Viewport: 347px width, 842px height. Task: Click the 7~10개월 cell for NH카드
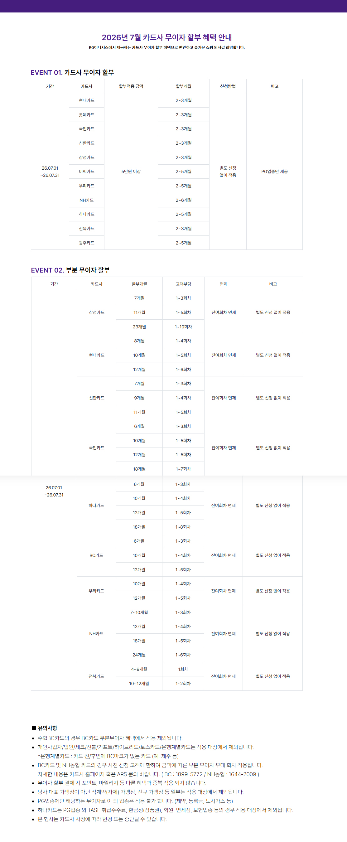pyautogui.click(x=139, y=612)
